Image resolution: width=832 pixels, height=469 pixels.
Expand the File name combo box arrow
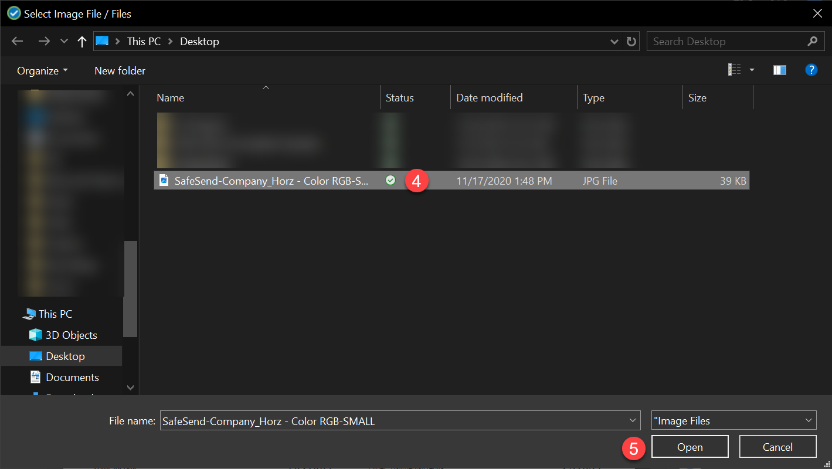[633, 420]
